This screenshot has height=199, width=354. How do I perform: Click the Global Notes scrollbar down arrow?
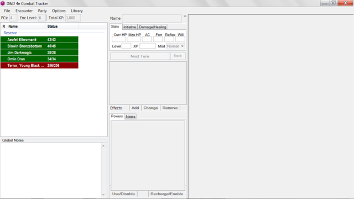pyautogui.click(x=103, y=195)
